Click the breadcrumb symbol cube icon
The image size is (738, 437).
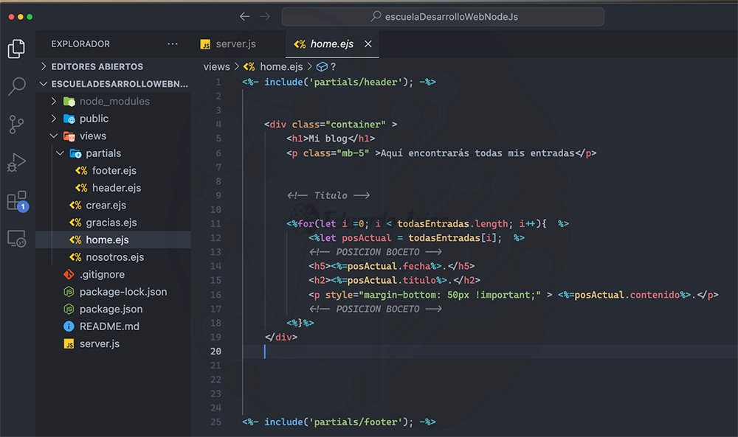[x=322, y=67]
